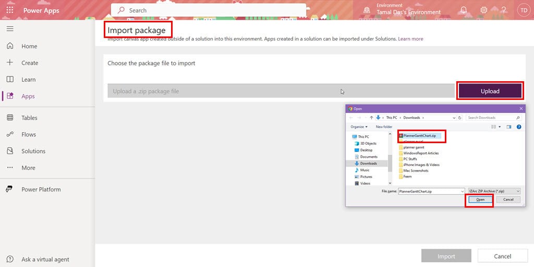534x267 pixels.
Task: Click the Open button in the dialog
Action: point(480,199)
